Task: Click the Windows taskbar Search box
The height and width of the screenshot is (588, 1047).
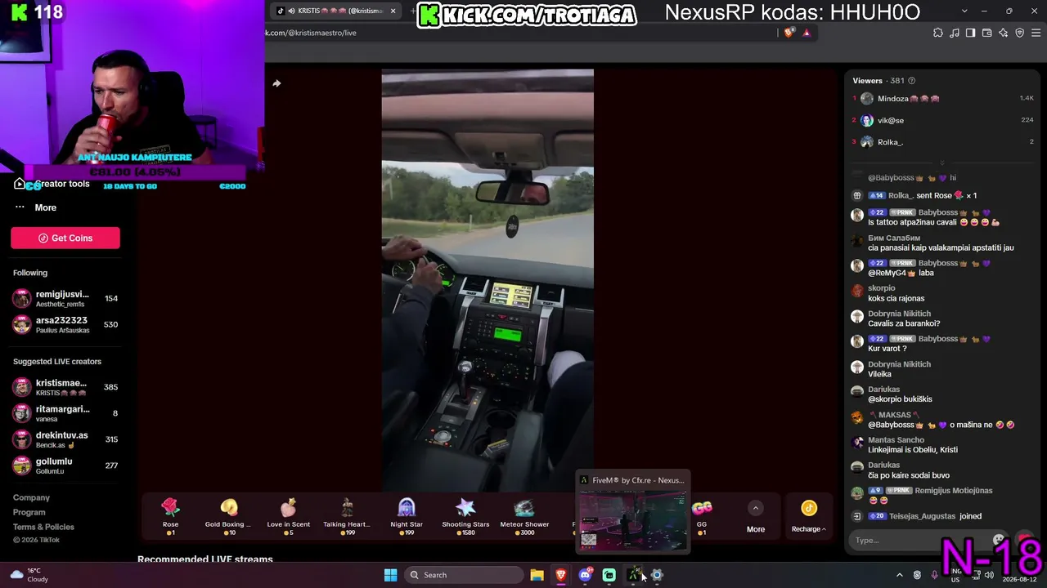Action: (x=463, y=575)
